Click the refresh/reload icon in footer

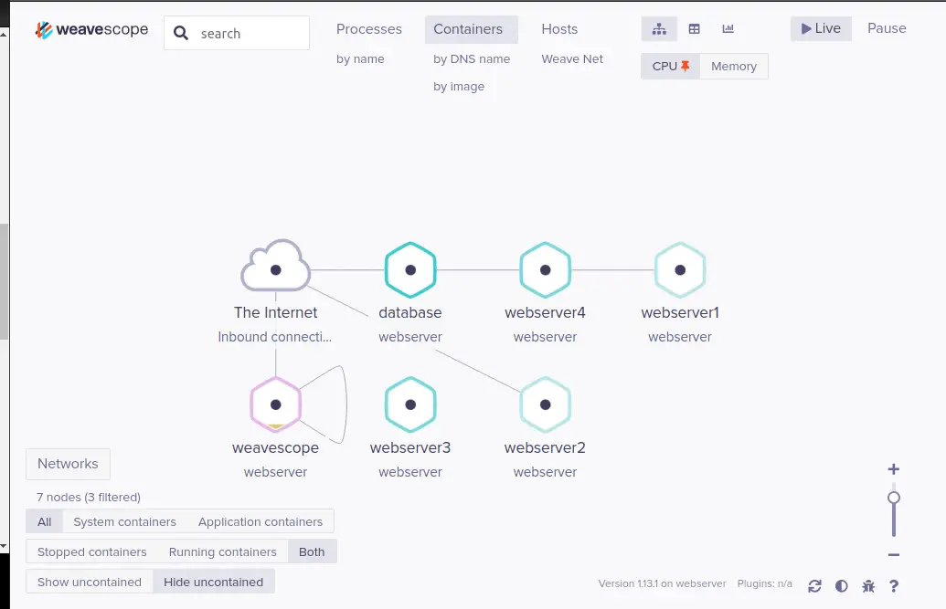(x=814, y=586)
